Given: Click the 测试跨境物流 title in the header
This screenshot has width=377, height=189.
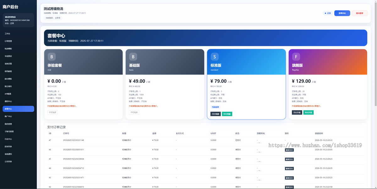Looking at the screenshot, I should [x=53, y=9].
